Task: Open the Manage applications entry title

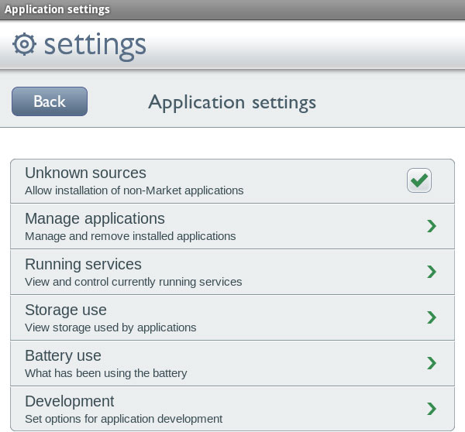Action: [95, 218]
